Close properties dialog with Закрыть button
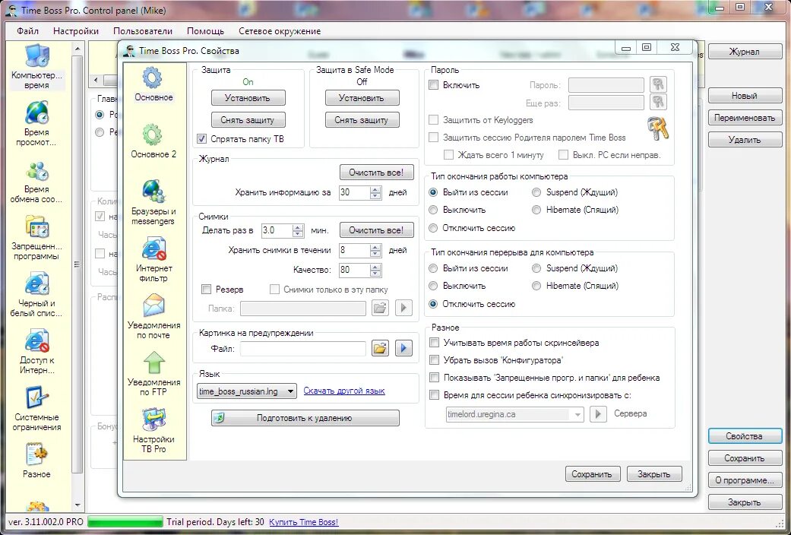 653,474
